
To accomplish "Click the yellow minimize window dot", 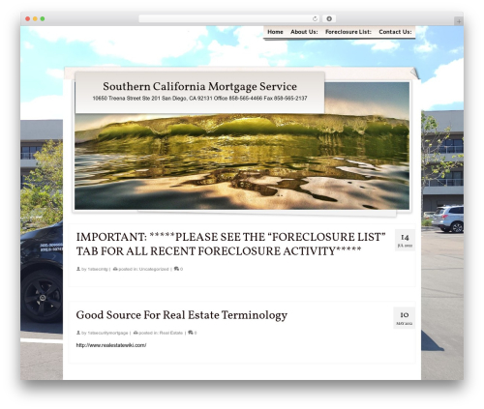I will click(x=35, y=18).
